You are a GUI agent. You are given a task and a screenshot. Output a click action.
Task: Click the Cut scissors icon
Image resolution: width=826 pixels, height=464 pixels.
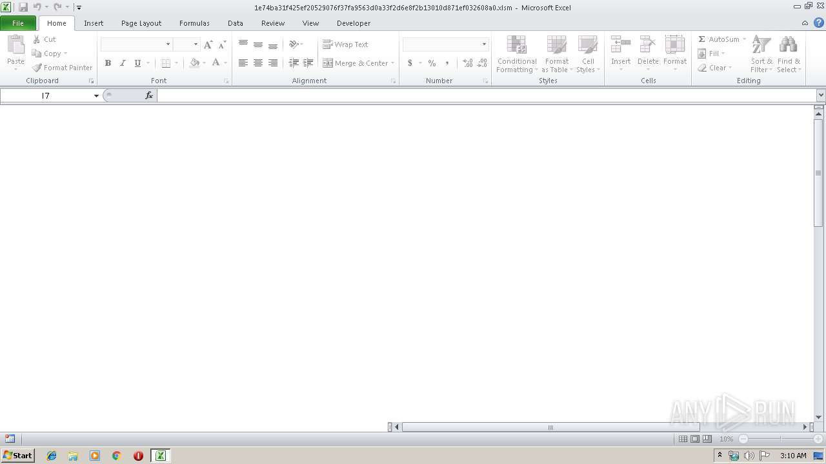tap(37, 39)
